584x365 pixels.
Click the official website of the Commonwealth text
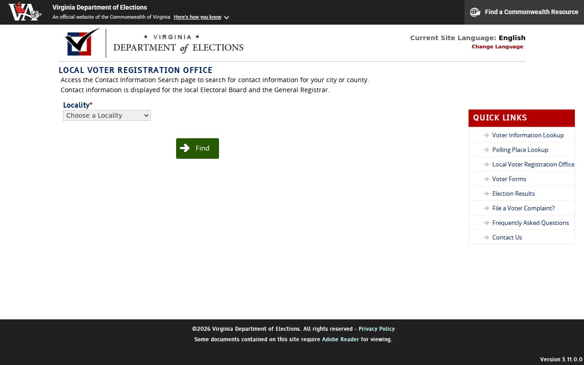point(111,17)
